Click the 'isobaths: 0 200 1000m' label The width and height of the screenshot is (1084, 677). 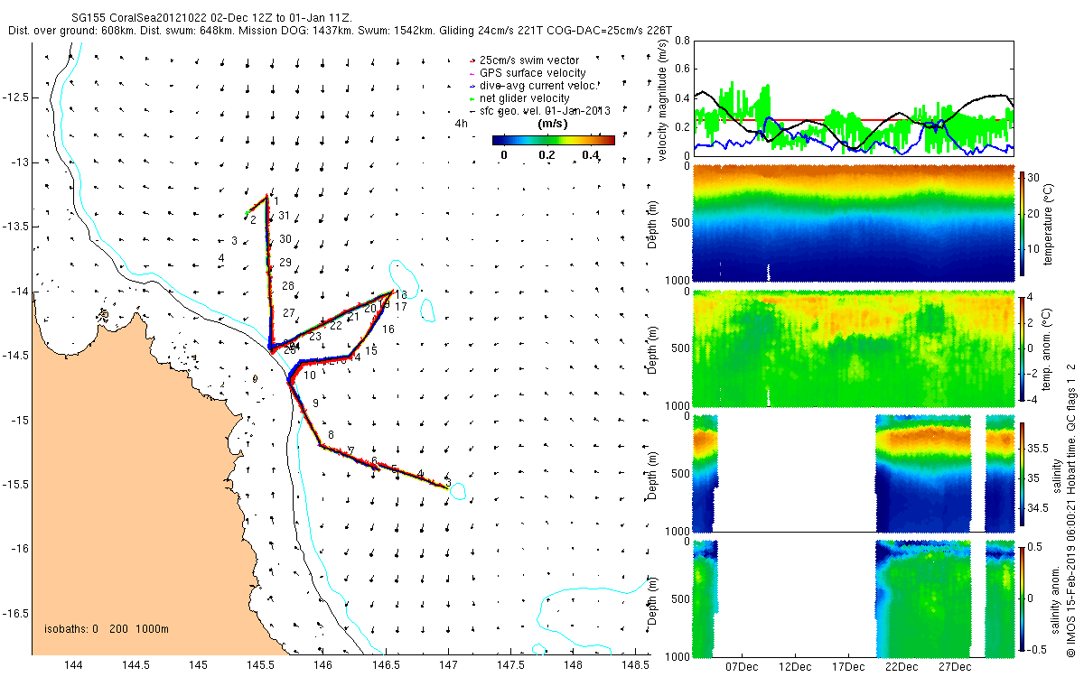(107, 629)
